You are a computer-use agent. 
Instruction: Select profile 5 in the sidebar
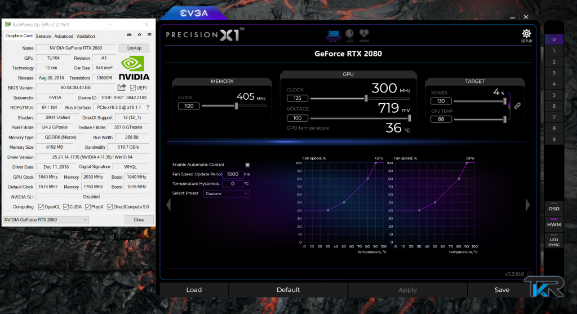click(554, 95)
